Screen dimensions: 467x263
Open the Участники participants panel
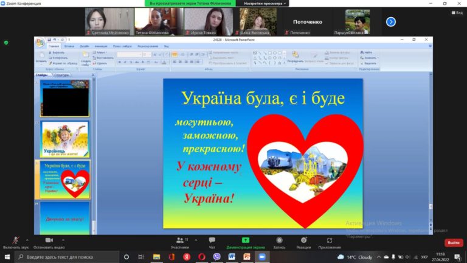[x=179, y=240]
